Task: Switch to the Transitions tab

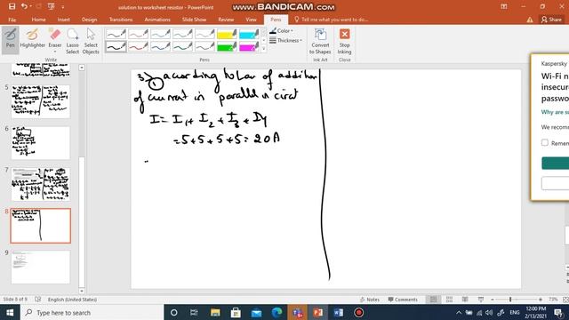Action: (121, 20)
